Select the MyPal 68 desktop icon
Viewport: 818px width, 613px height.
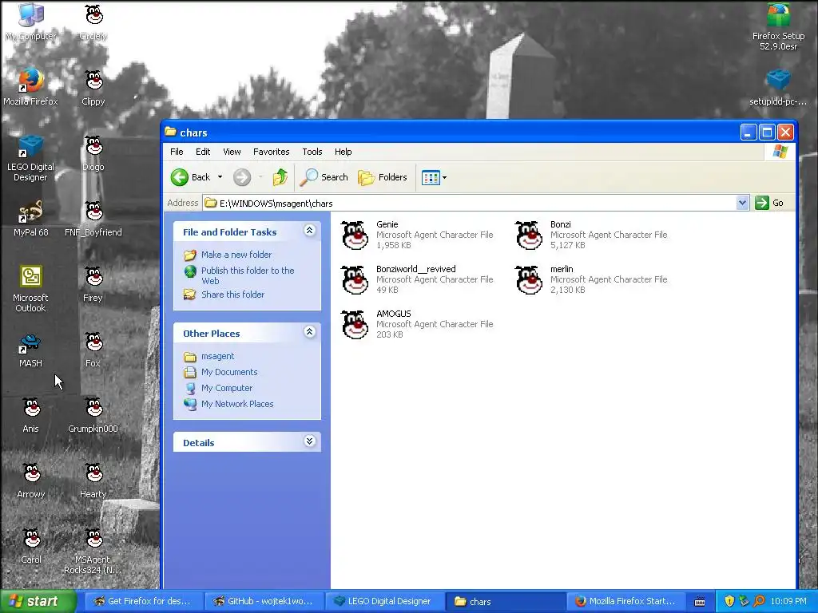click(x=31, y=219)
